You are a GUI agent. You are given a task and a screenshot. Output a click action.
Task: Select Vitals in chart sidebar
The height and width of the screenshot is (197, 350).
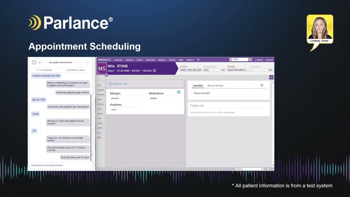click(99, 109)
